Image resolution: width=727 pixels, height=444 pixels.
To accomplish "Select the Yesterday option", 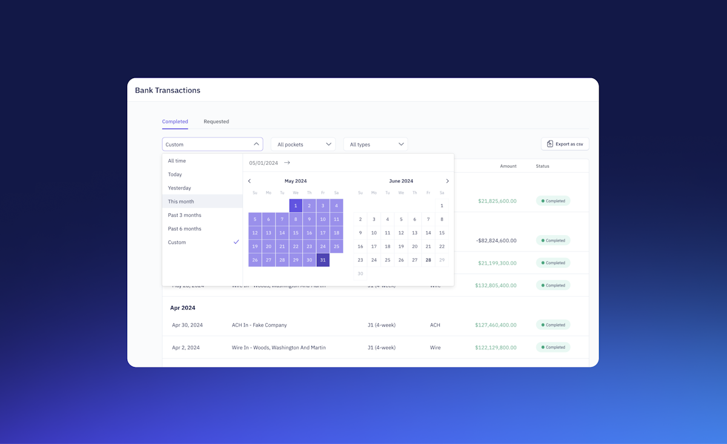I will pyautogui.click(x=179, y=188).
